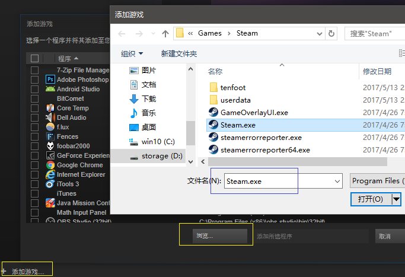Image resolution: width=405 pixels, height=277 pixels.
Task: Click the tenfoot folder icon
Action: click(x=213, y=87)
